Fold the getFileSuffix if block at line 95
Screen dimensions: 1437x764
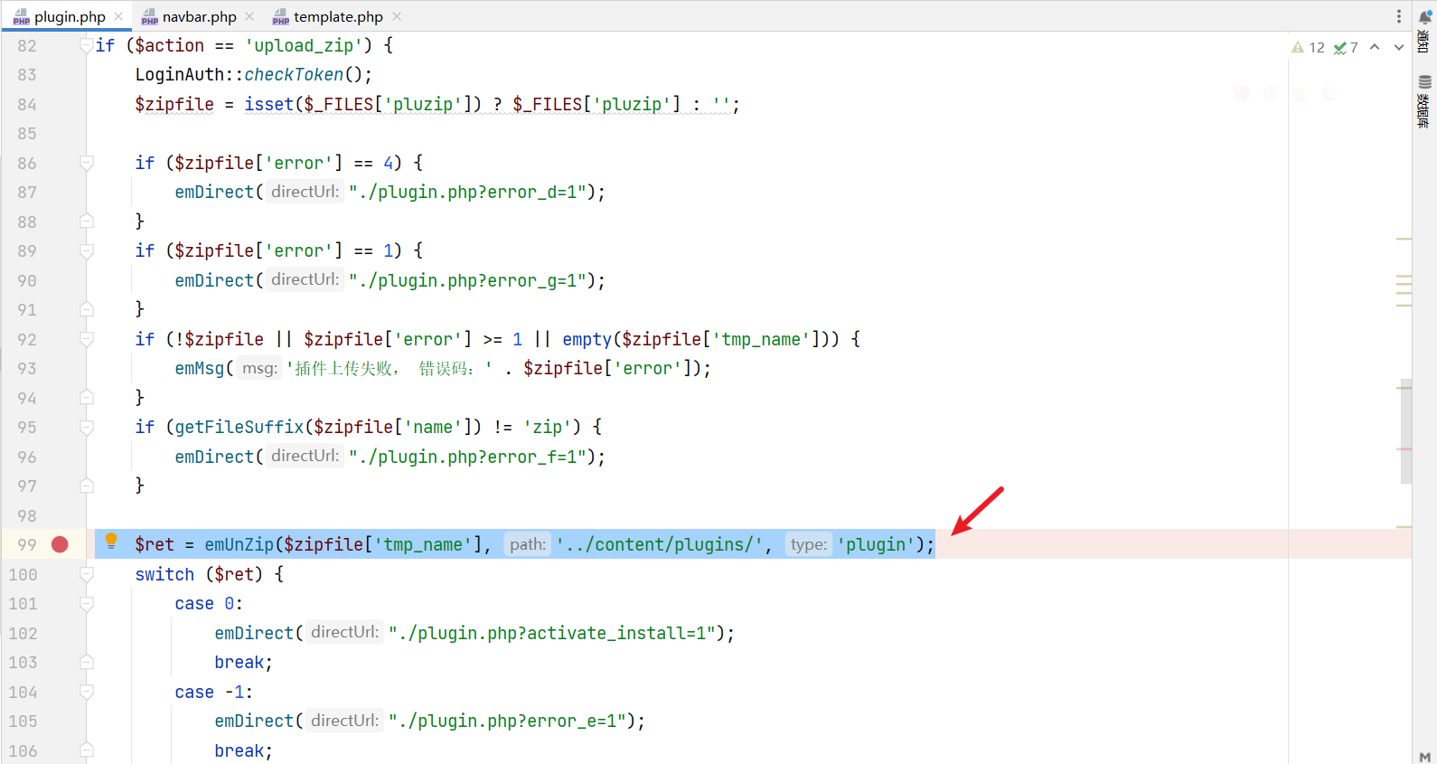[87, 427]
